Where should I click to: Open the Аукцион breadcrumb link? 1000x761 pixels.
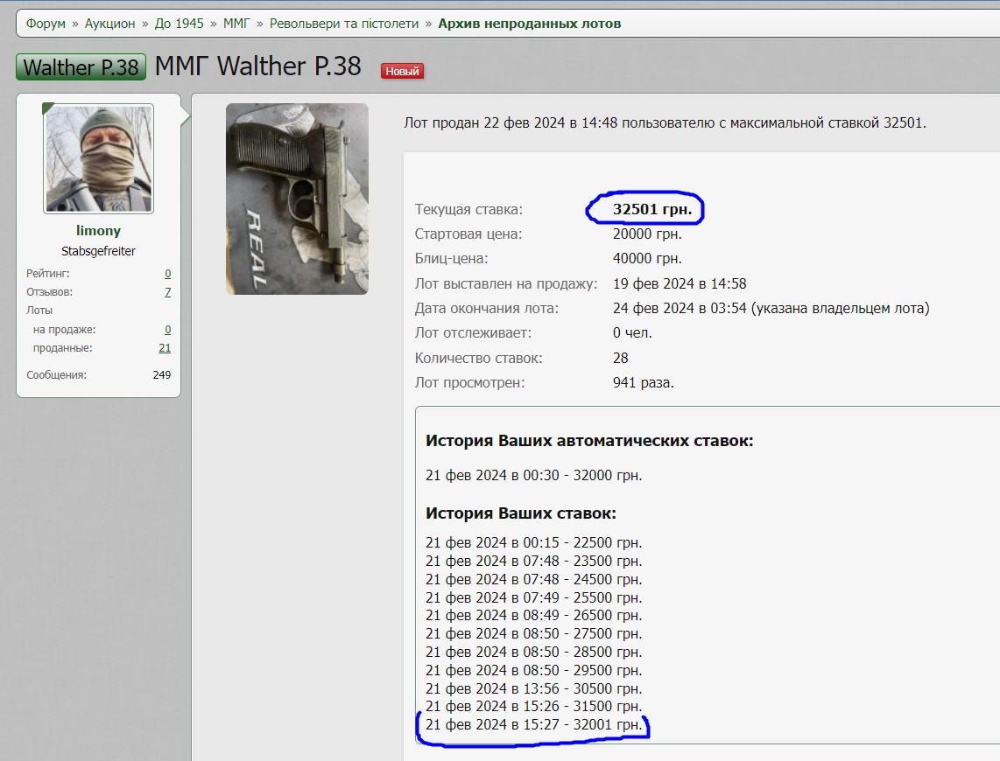(x=110, y=24)
